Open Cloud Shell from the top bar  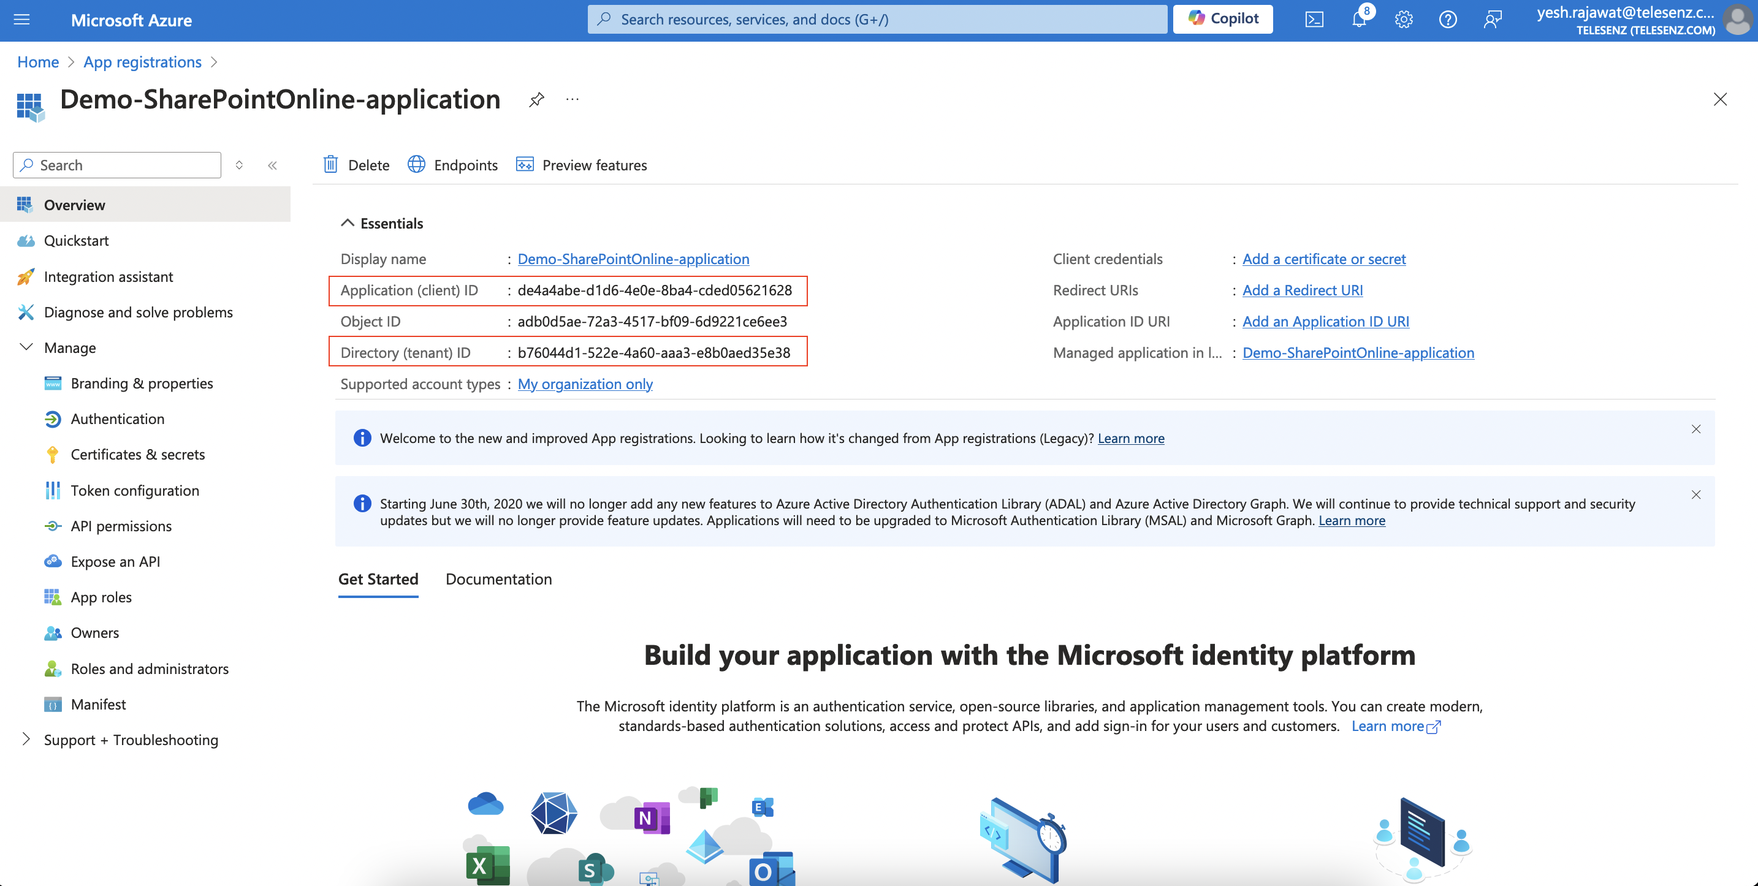coord(1314,20)
